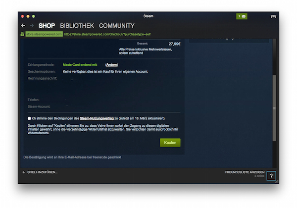The height and width of the screenshot is (208, 297).
Task: Accept the Steam-Nutzungsvertrag terms checkbox
Action: pos(29,118)
